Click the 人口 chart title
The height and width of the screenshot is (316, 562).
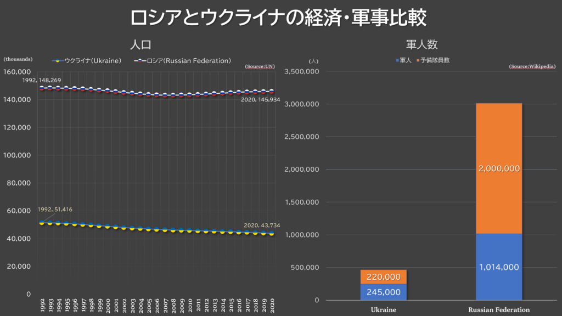point(140,45)
